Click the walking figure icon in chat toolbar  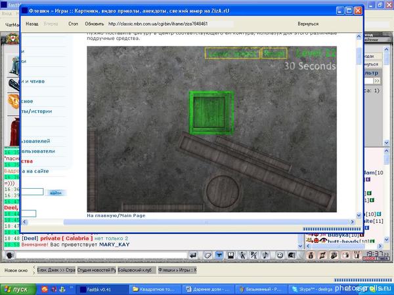click(242, 256)
